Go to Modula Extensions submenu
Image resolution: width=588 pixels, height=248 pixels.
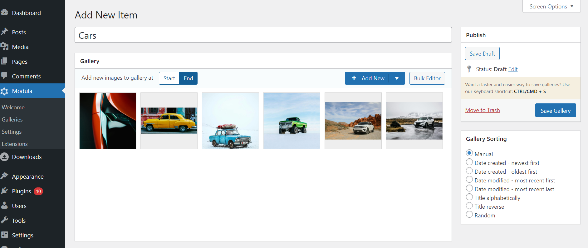pyautogui.click(x=15, y=144)
